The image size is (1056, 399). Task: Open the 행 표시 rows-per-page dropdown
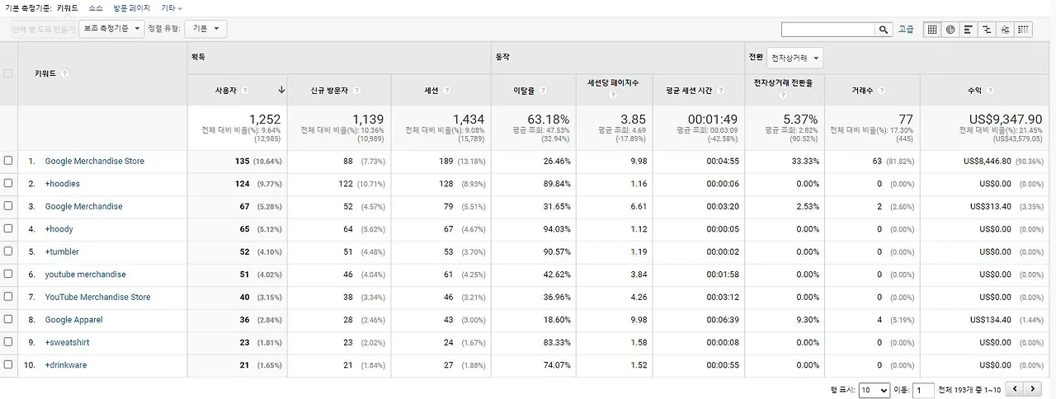point(874,390)
